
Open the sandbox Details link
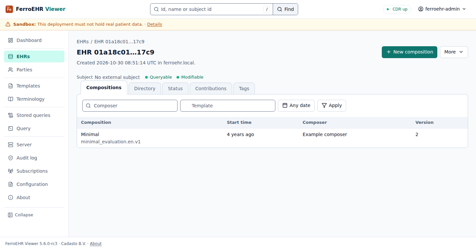click(x=155, y=24)
